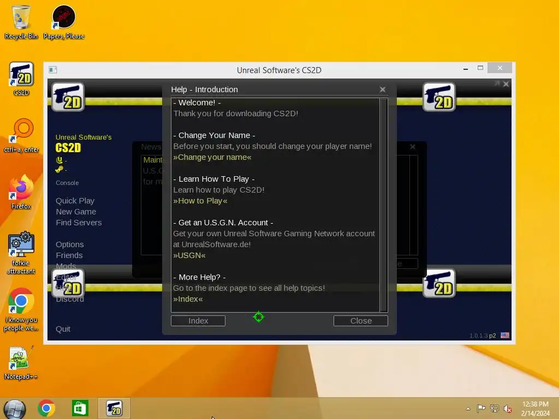Open the 'forkie attractant' desktop icon
Image resolution: width=559 pixels, height=419 pixels.
coord(21,253)
